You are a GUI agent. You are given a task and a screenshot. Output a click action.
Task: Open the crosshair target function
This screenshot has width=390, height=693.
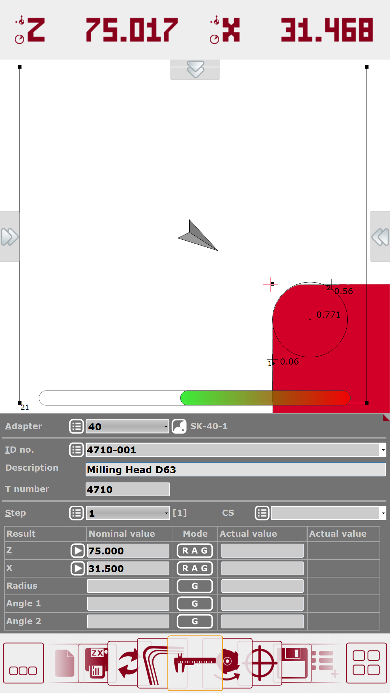(262, 663)
